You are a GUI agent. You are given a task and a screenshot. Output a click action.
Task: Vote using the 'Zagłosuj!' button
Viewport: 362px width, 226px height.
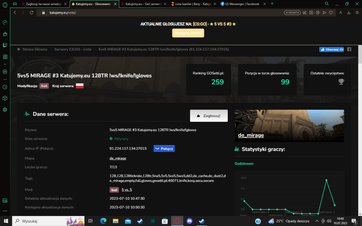coord(209,116)
